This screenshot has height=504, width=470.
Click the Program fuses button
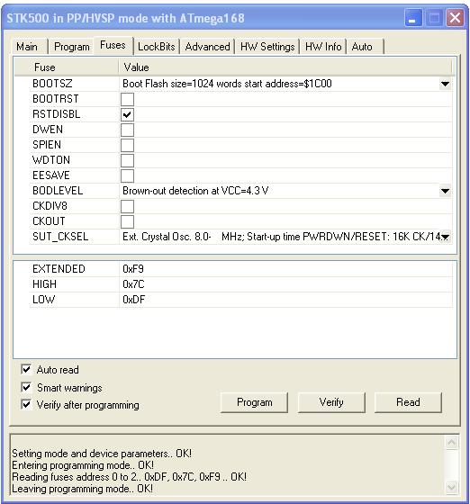pos(254,402)
